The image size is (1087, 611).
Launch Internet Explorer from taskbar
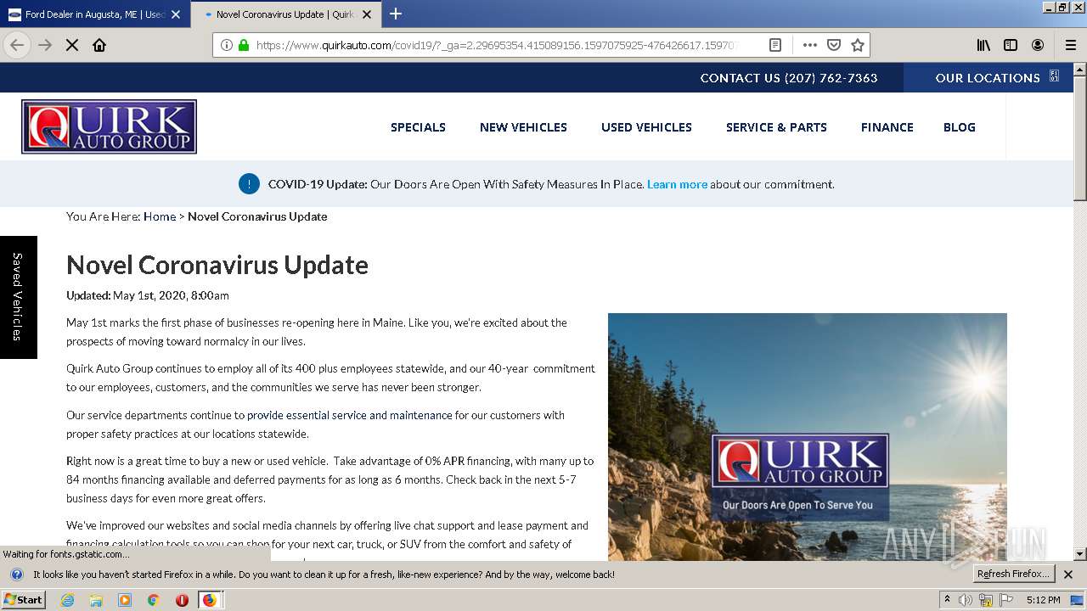67,600
